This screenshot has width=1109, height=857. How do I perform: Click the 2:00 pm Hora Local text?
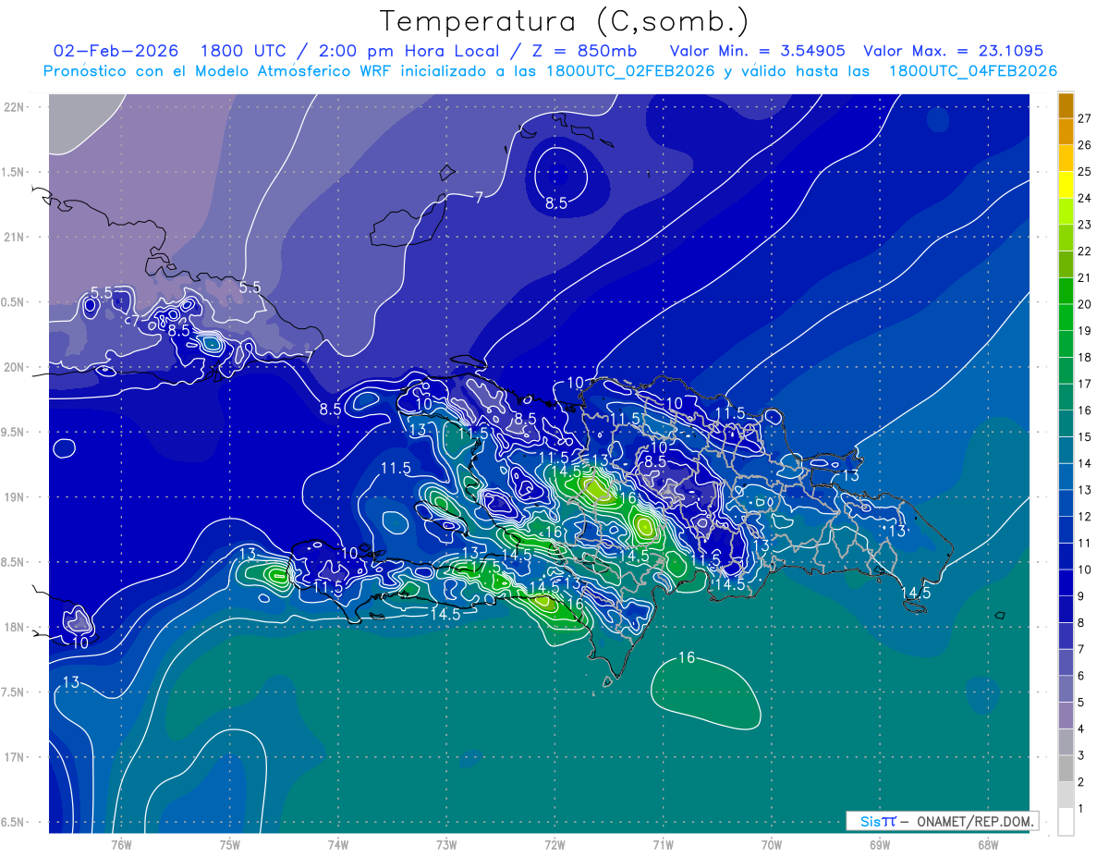point(406,51)
